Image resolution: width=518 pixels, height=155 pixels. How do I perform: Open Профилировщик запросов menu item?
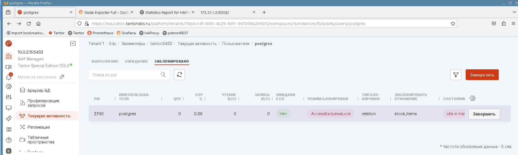43,103
